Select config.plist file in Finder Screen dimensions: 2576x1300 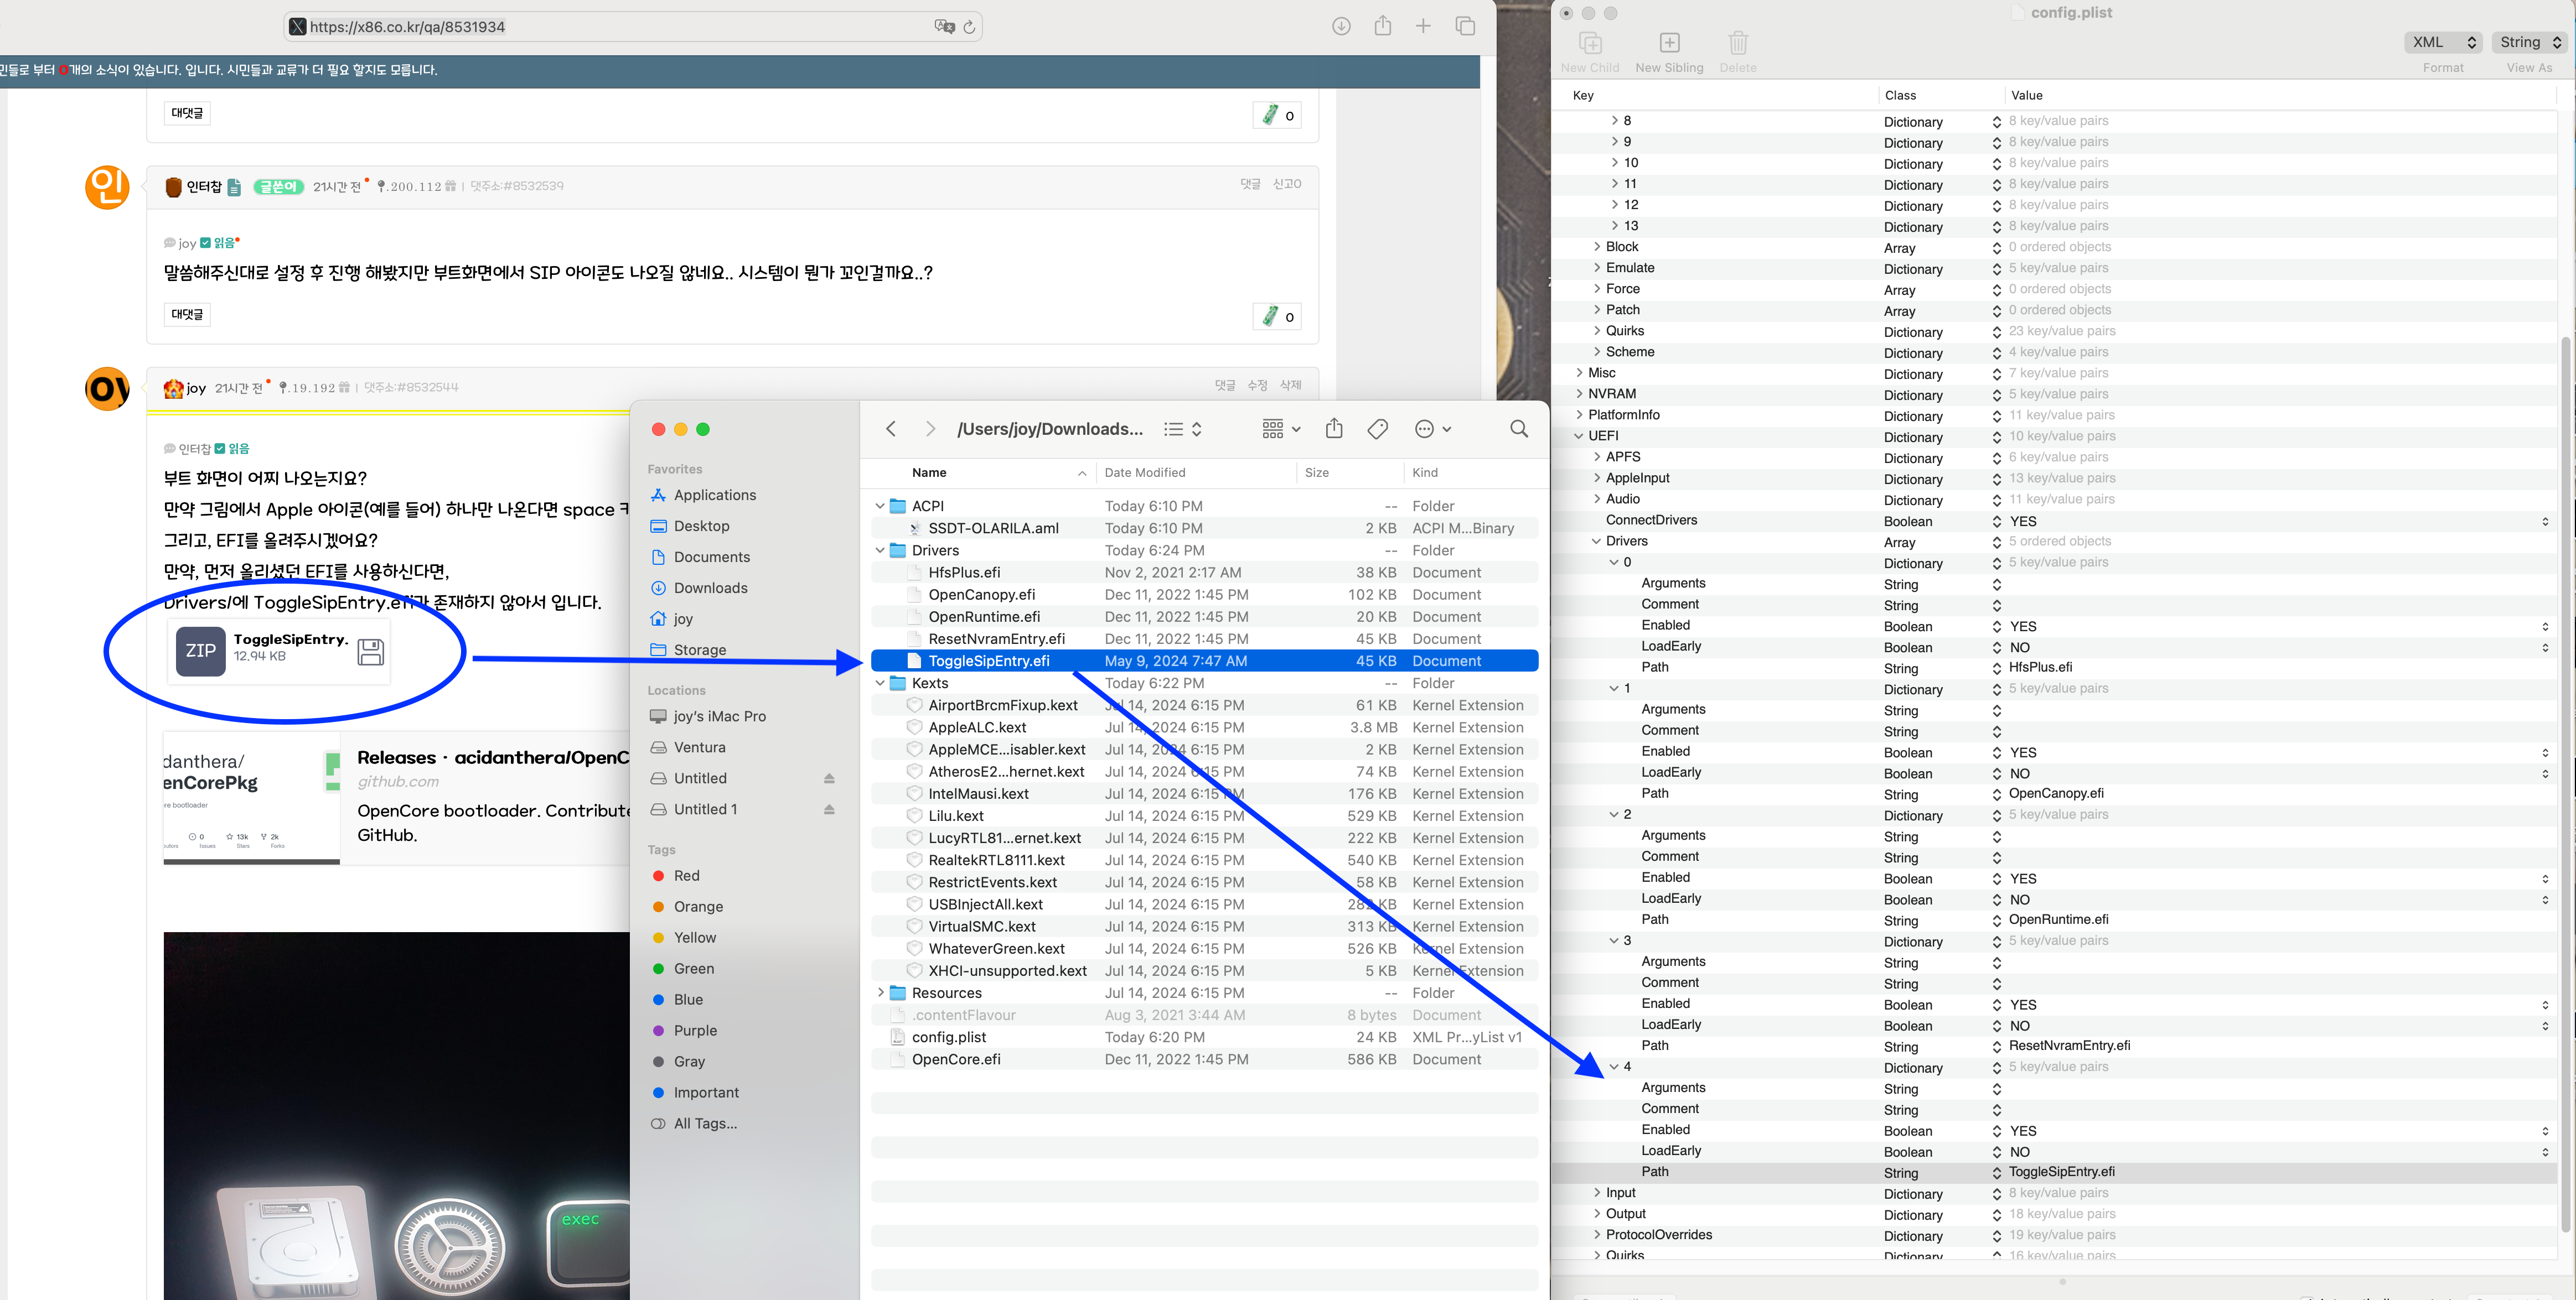click(1204, 1037)
